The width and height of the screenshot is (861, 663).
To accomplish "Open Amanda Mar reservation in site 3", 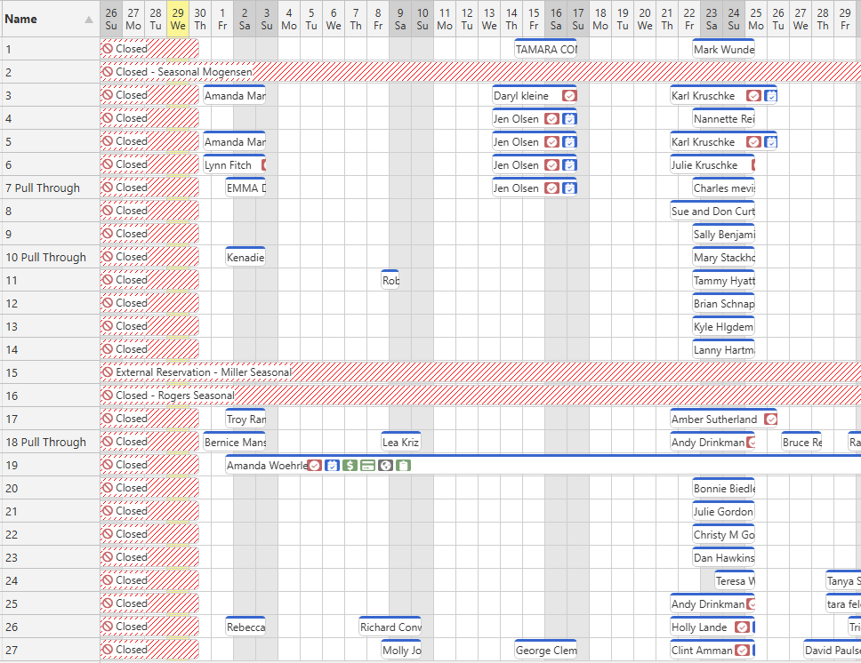I will coord(235,95).
